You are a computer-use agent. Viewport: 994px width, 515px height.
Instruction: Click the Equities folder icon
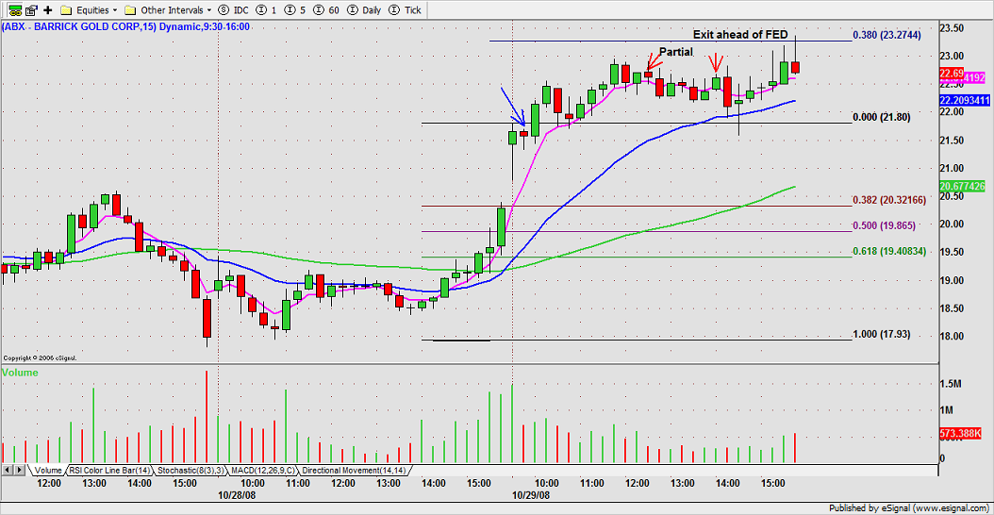point(67,10)
